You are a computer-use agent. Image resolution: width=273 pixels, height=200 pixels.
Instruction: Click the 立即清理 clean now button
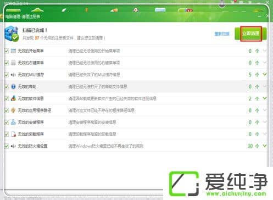(250, 34)
